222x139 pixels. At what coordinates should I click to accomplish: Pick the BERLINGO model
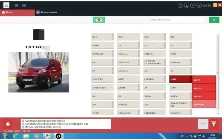[155, 79]
